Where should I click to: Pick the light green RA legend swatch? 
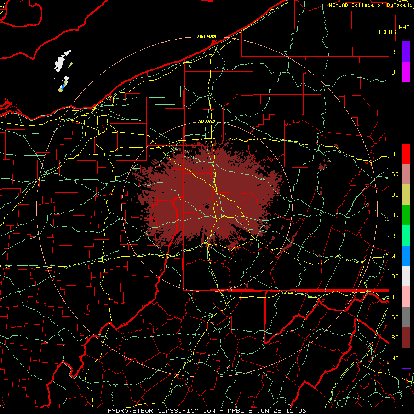click(x=406, y=236)
